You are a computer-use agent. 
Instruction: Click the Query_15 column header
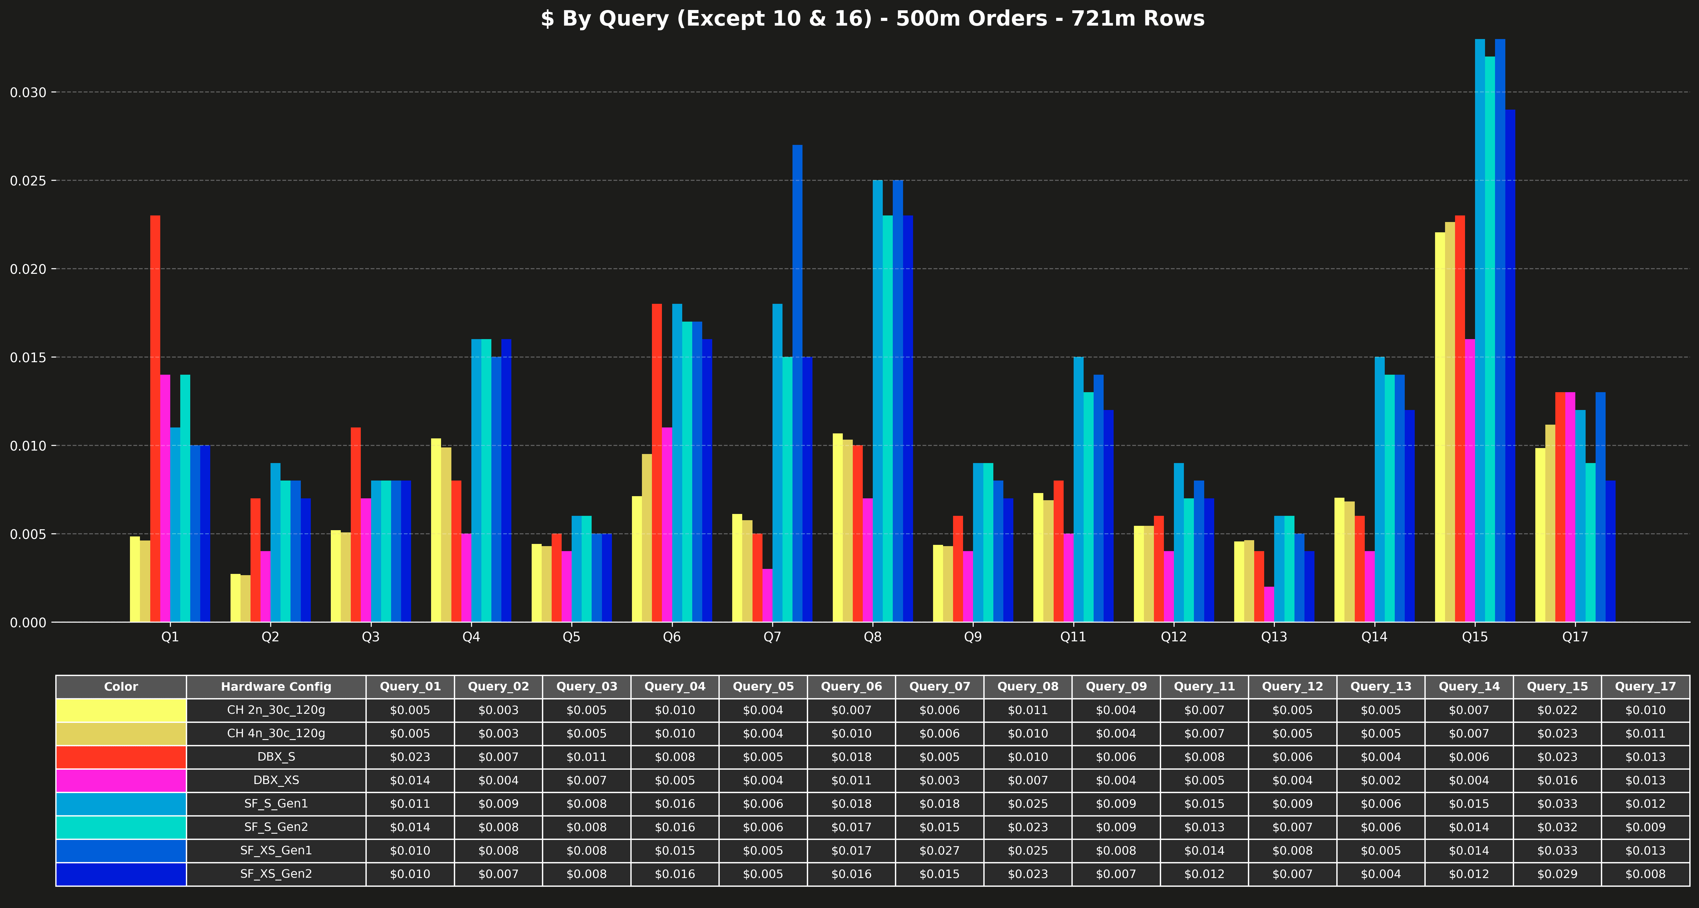point(1557,686)
